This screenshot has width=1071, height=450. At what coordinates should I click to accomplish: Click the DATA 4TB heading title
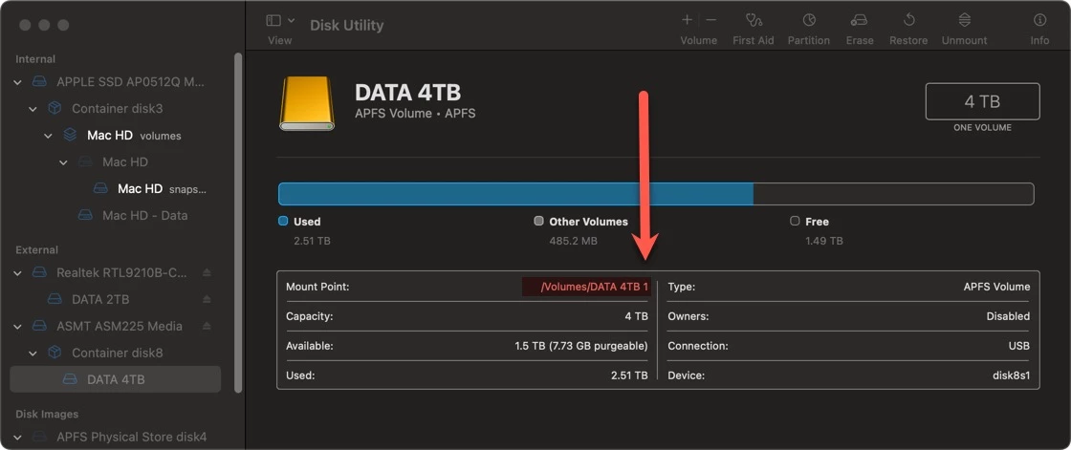(x=407, y=92)
